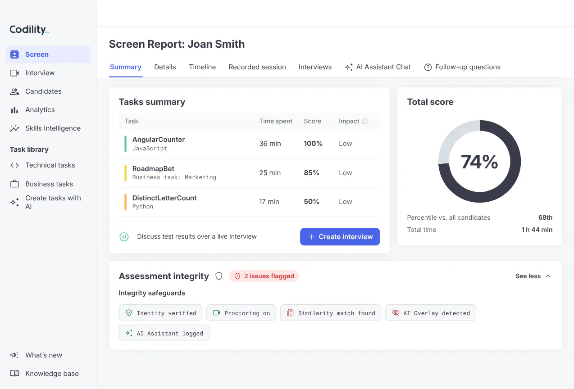Click the 1 h 44 min total time
The image size is (574, 389).
537,230
